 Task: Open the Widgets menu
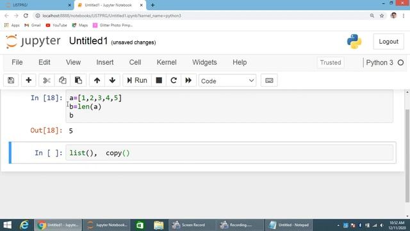(204, 62)
